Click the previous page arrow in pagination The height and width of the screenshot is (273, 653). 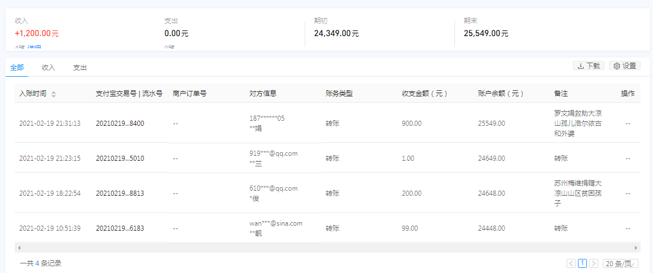click(571, 263)
